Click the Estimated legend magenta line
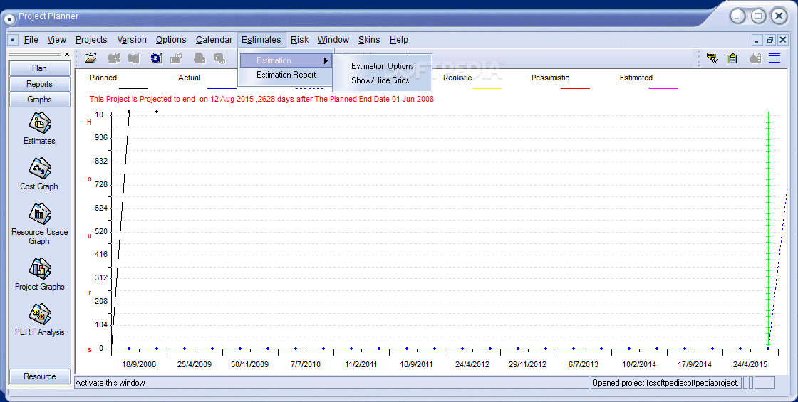798x402 pixels. [x=663, y=88]
